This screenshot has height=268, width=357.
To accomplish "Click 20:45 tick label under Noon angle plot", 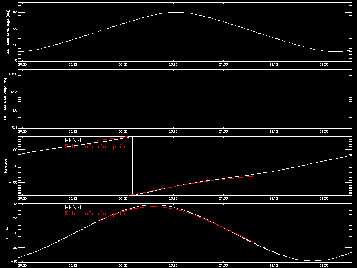I will pos(173,131).
